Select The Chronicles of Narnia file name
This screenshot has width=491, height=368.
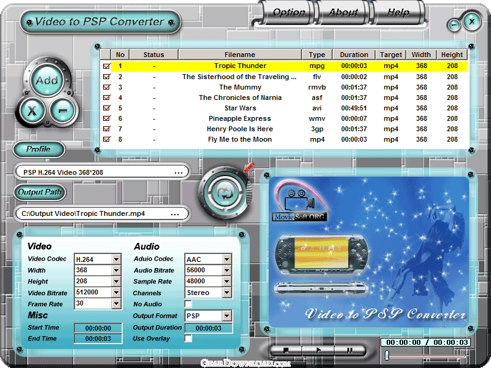point(240,98)
